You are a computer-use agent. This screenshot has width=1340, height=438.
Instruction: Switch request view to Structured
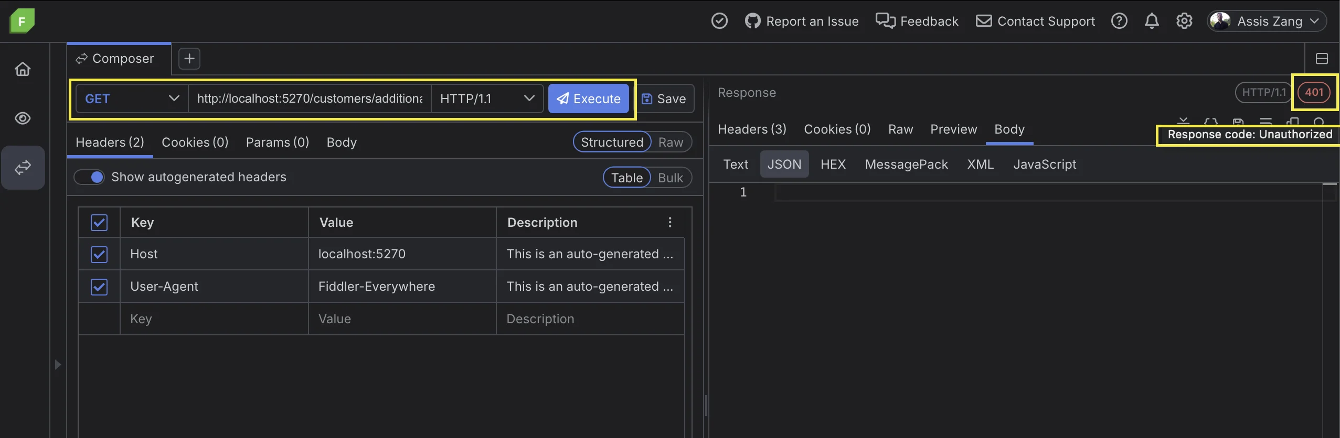612,142
